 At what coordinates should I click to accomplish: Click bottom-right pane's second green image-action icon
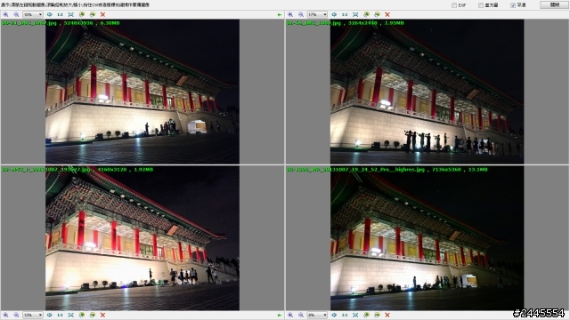point(377,315)
